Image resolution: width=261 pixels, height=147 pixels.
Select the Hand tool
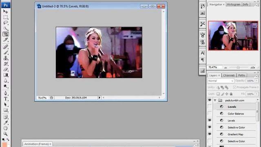[5, 128]
